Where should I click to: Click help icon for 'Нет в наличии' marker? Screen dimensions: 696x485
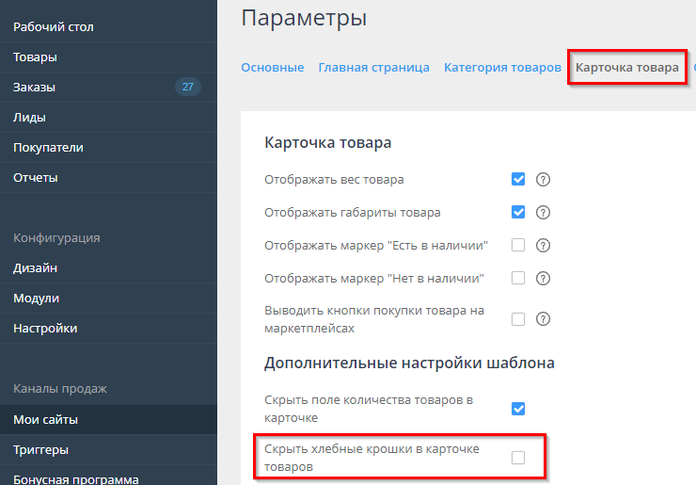[x=543, y=279]
